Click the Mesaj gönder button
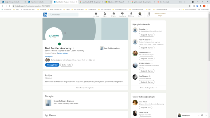 click(52, 65)
